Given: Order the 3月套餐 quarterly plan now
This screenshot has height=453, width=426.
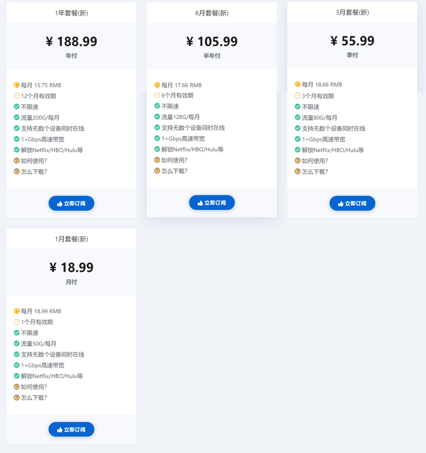Looking at the screenshot, I should pos(352,203).
